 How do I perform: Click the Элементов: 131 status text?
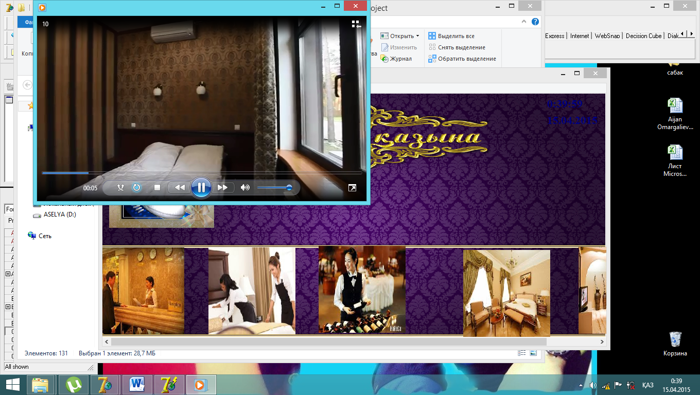[46, 354]
